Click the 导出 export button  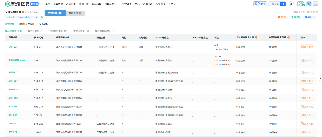click(309, 17)
